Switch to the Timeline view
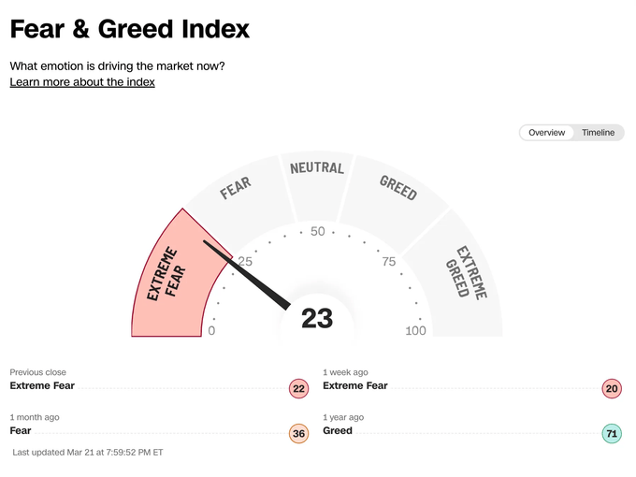Image resolution: width=636 pixels, height=477 pixels. click(598, 133)
